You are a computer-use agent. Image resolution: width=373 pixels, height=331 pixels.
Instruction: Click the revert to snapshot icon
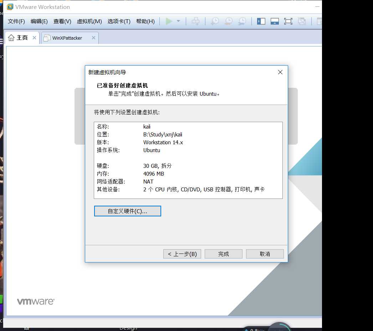(229, 21)
